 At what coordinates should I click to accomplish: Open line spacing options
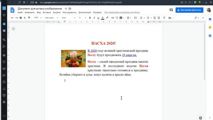pyautogui.click(x=135, y=18)
